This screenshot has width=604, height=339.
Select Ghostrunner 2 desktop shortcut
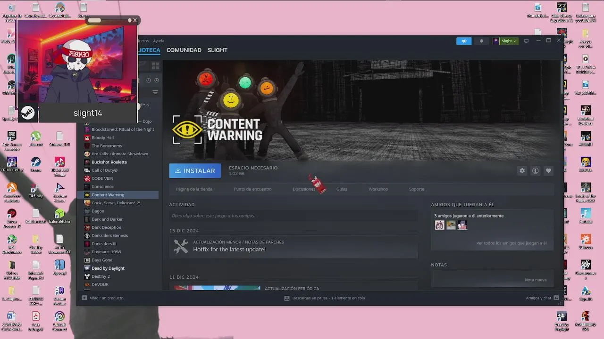pyautogui.click(x=586, y=270)
